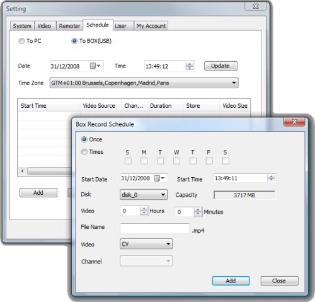
Task: Click the Time spinner in Setting window
Action: (190, 66)
